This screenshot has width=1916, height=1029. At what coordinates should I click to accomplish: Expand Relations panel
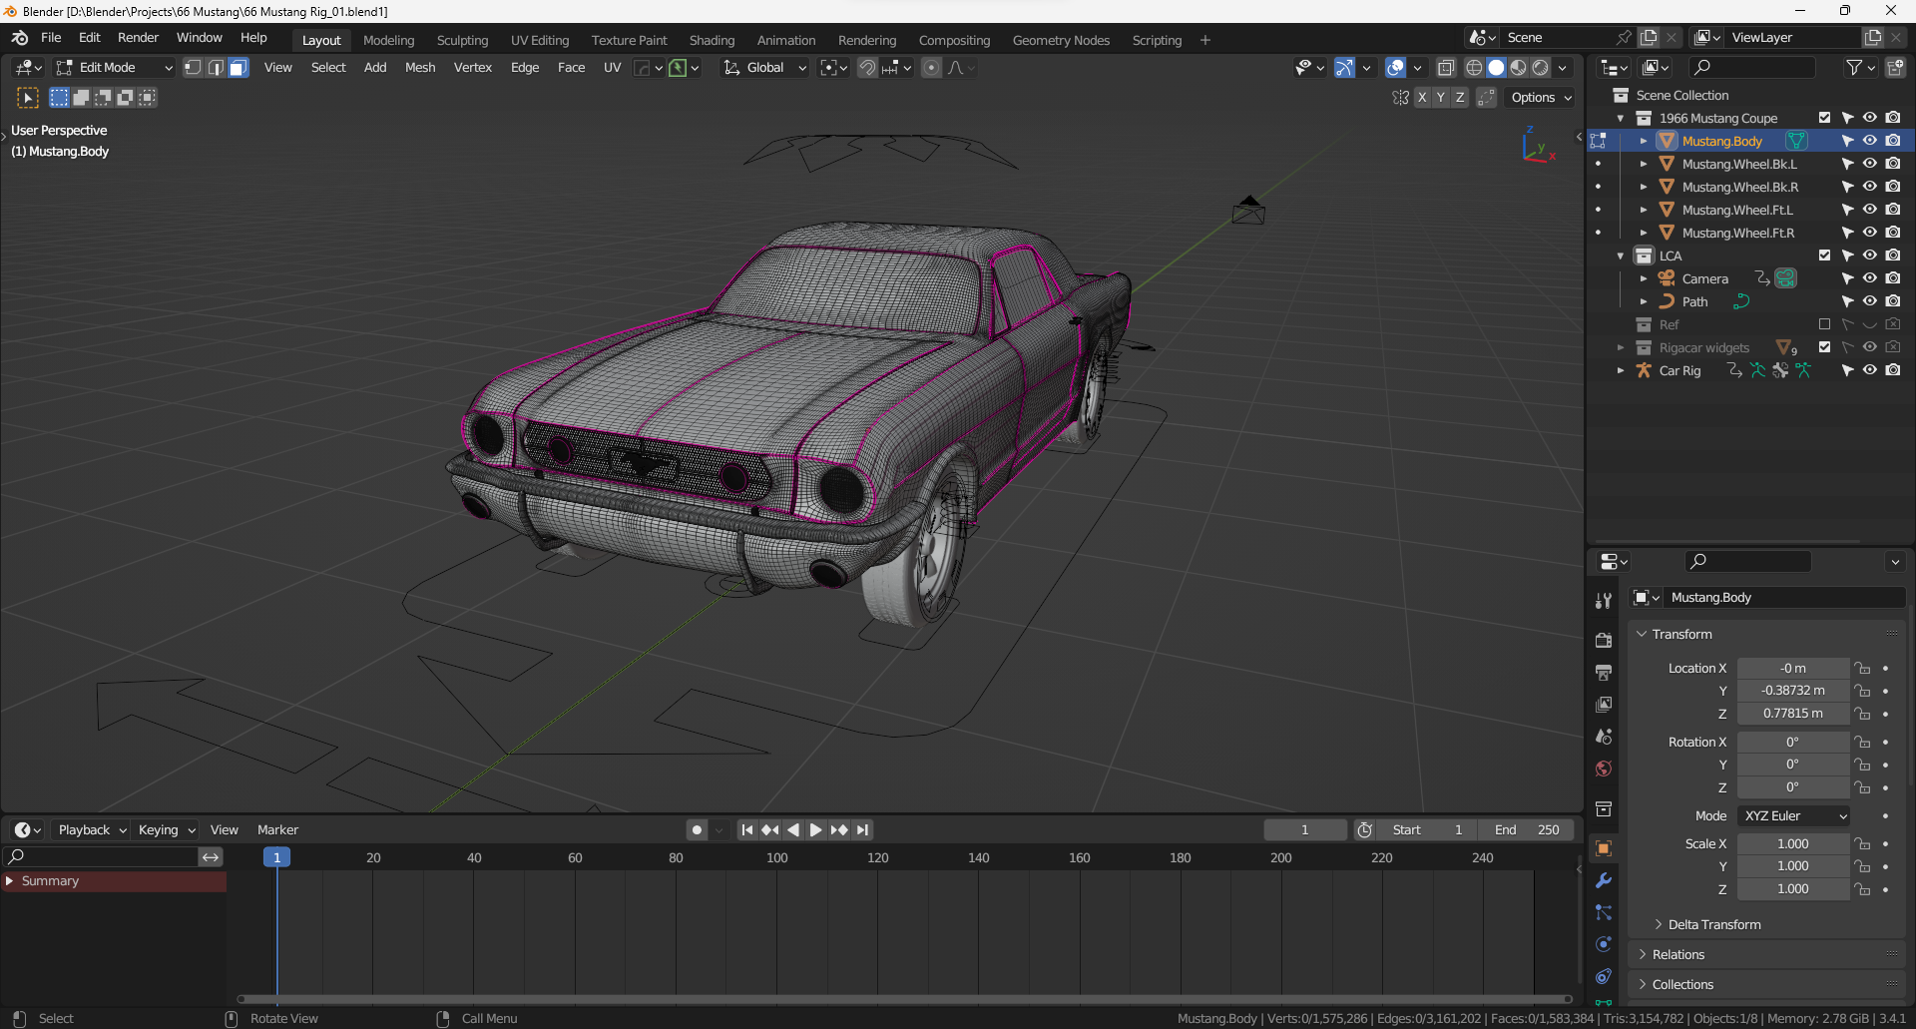pyautogui.click(x=1677, y=955)
